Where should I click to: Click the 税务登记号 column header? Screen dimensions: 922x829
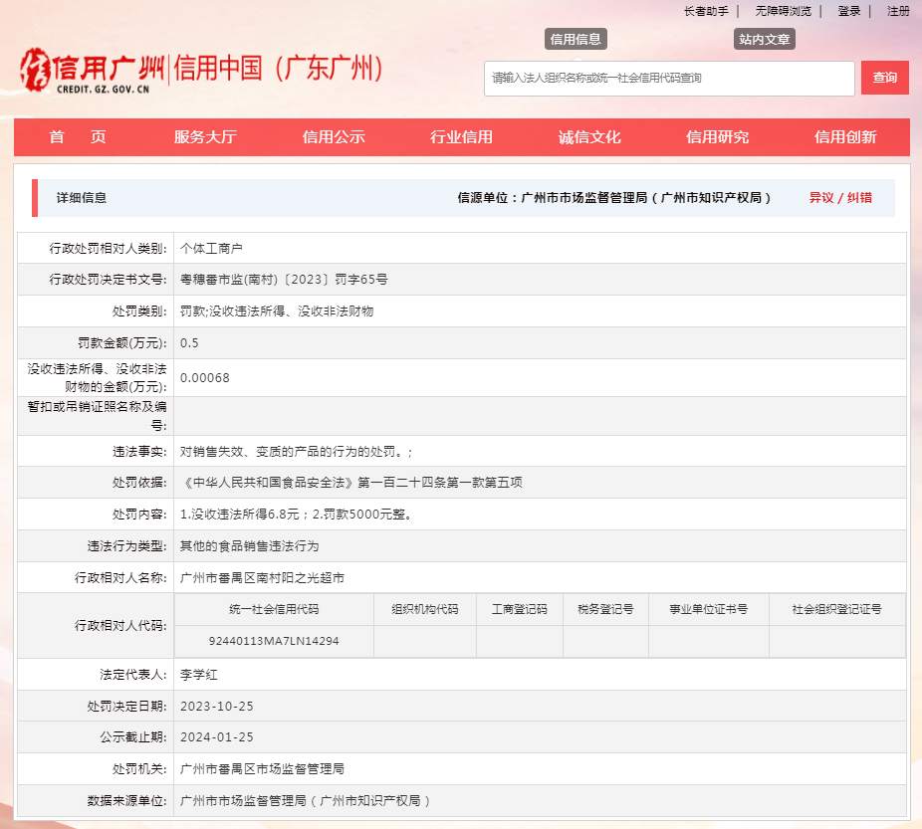click(x=605, y=609)
